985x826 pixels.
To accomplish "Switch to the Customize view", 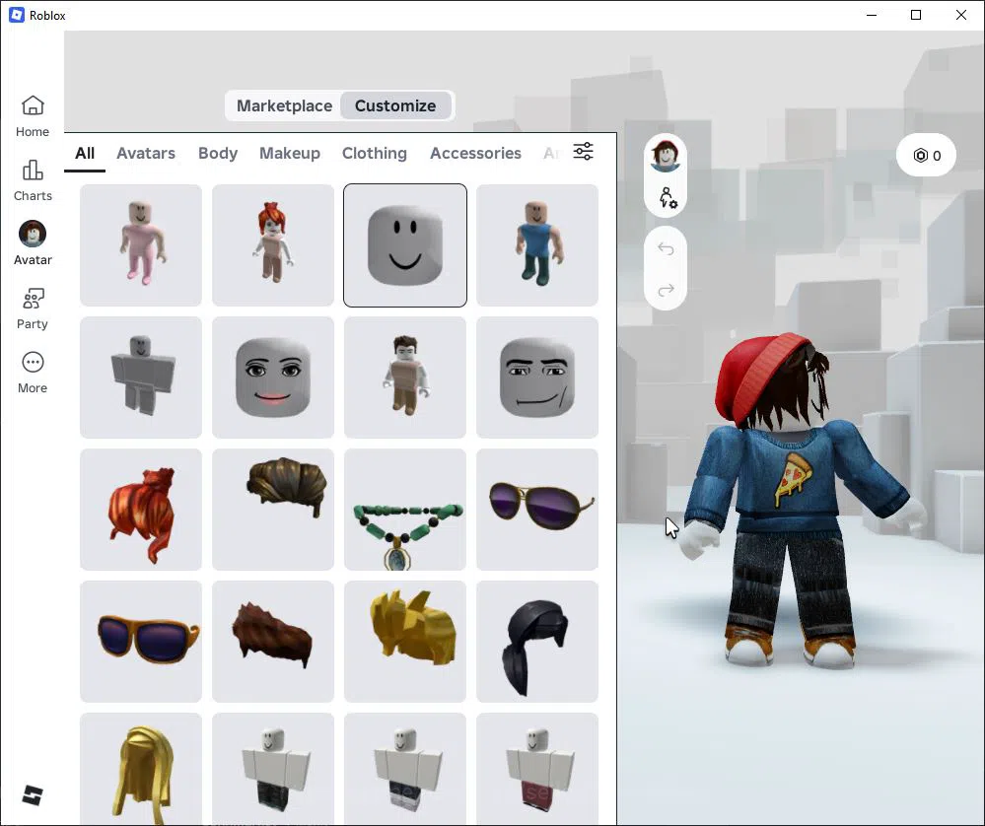I will click(395, 105).
